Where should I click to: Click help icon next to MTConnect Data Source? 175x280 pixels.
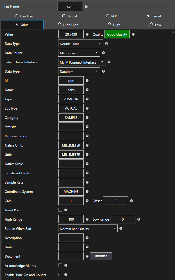coord(103,53)
